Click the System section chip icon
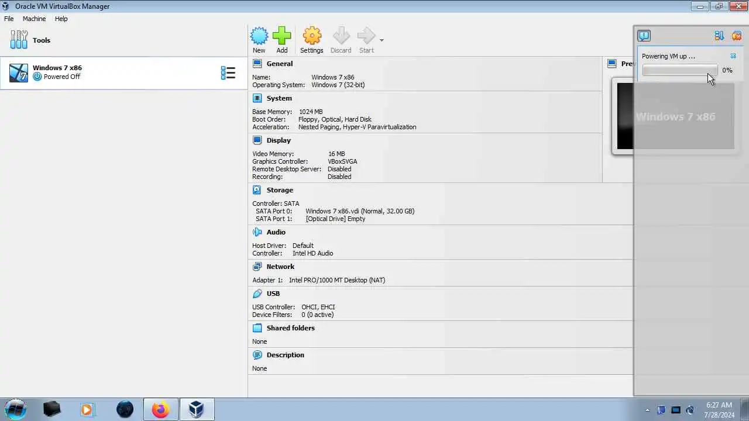The image size is (749, 421). click(257, 98)
